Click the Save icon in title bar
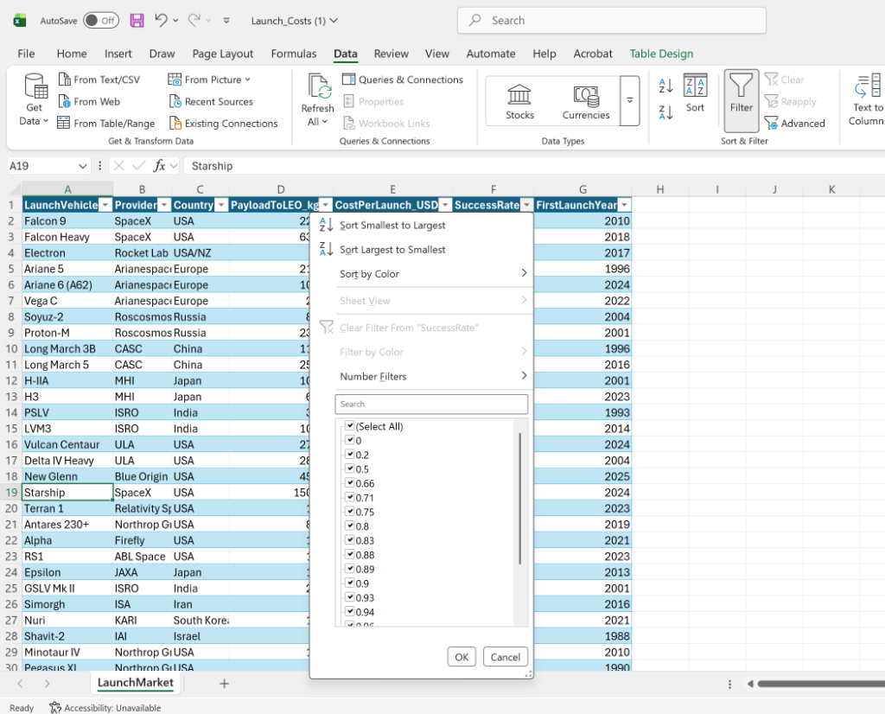 click(x=137, y=21)
